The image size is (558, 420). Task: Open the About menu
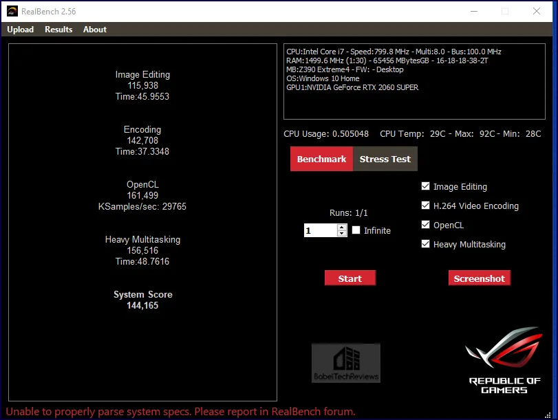coord(95,30)
